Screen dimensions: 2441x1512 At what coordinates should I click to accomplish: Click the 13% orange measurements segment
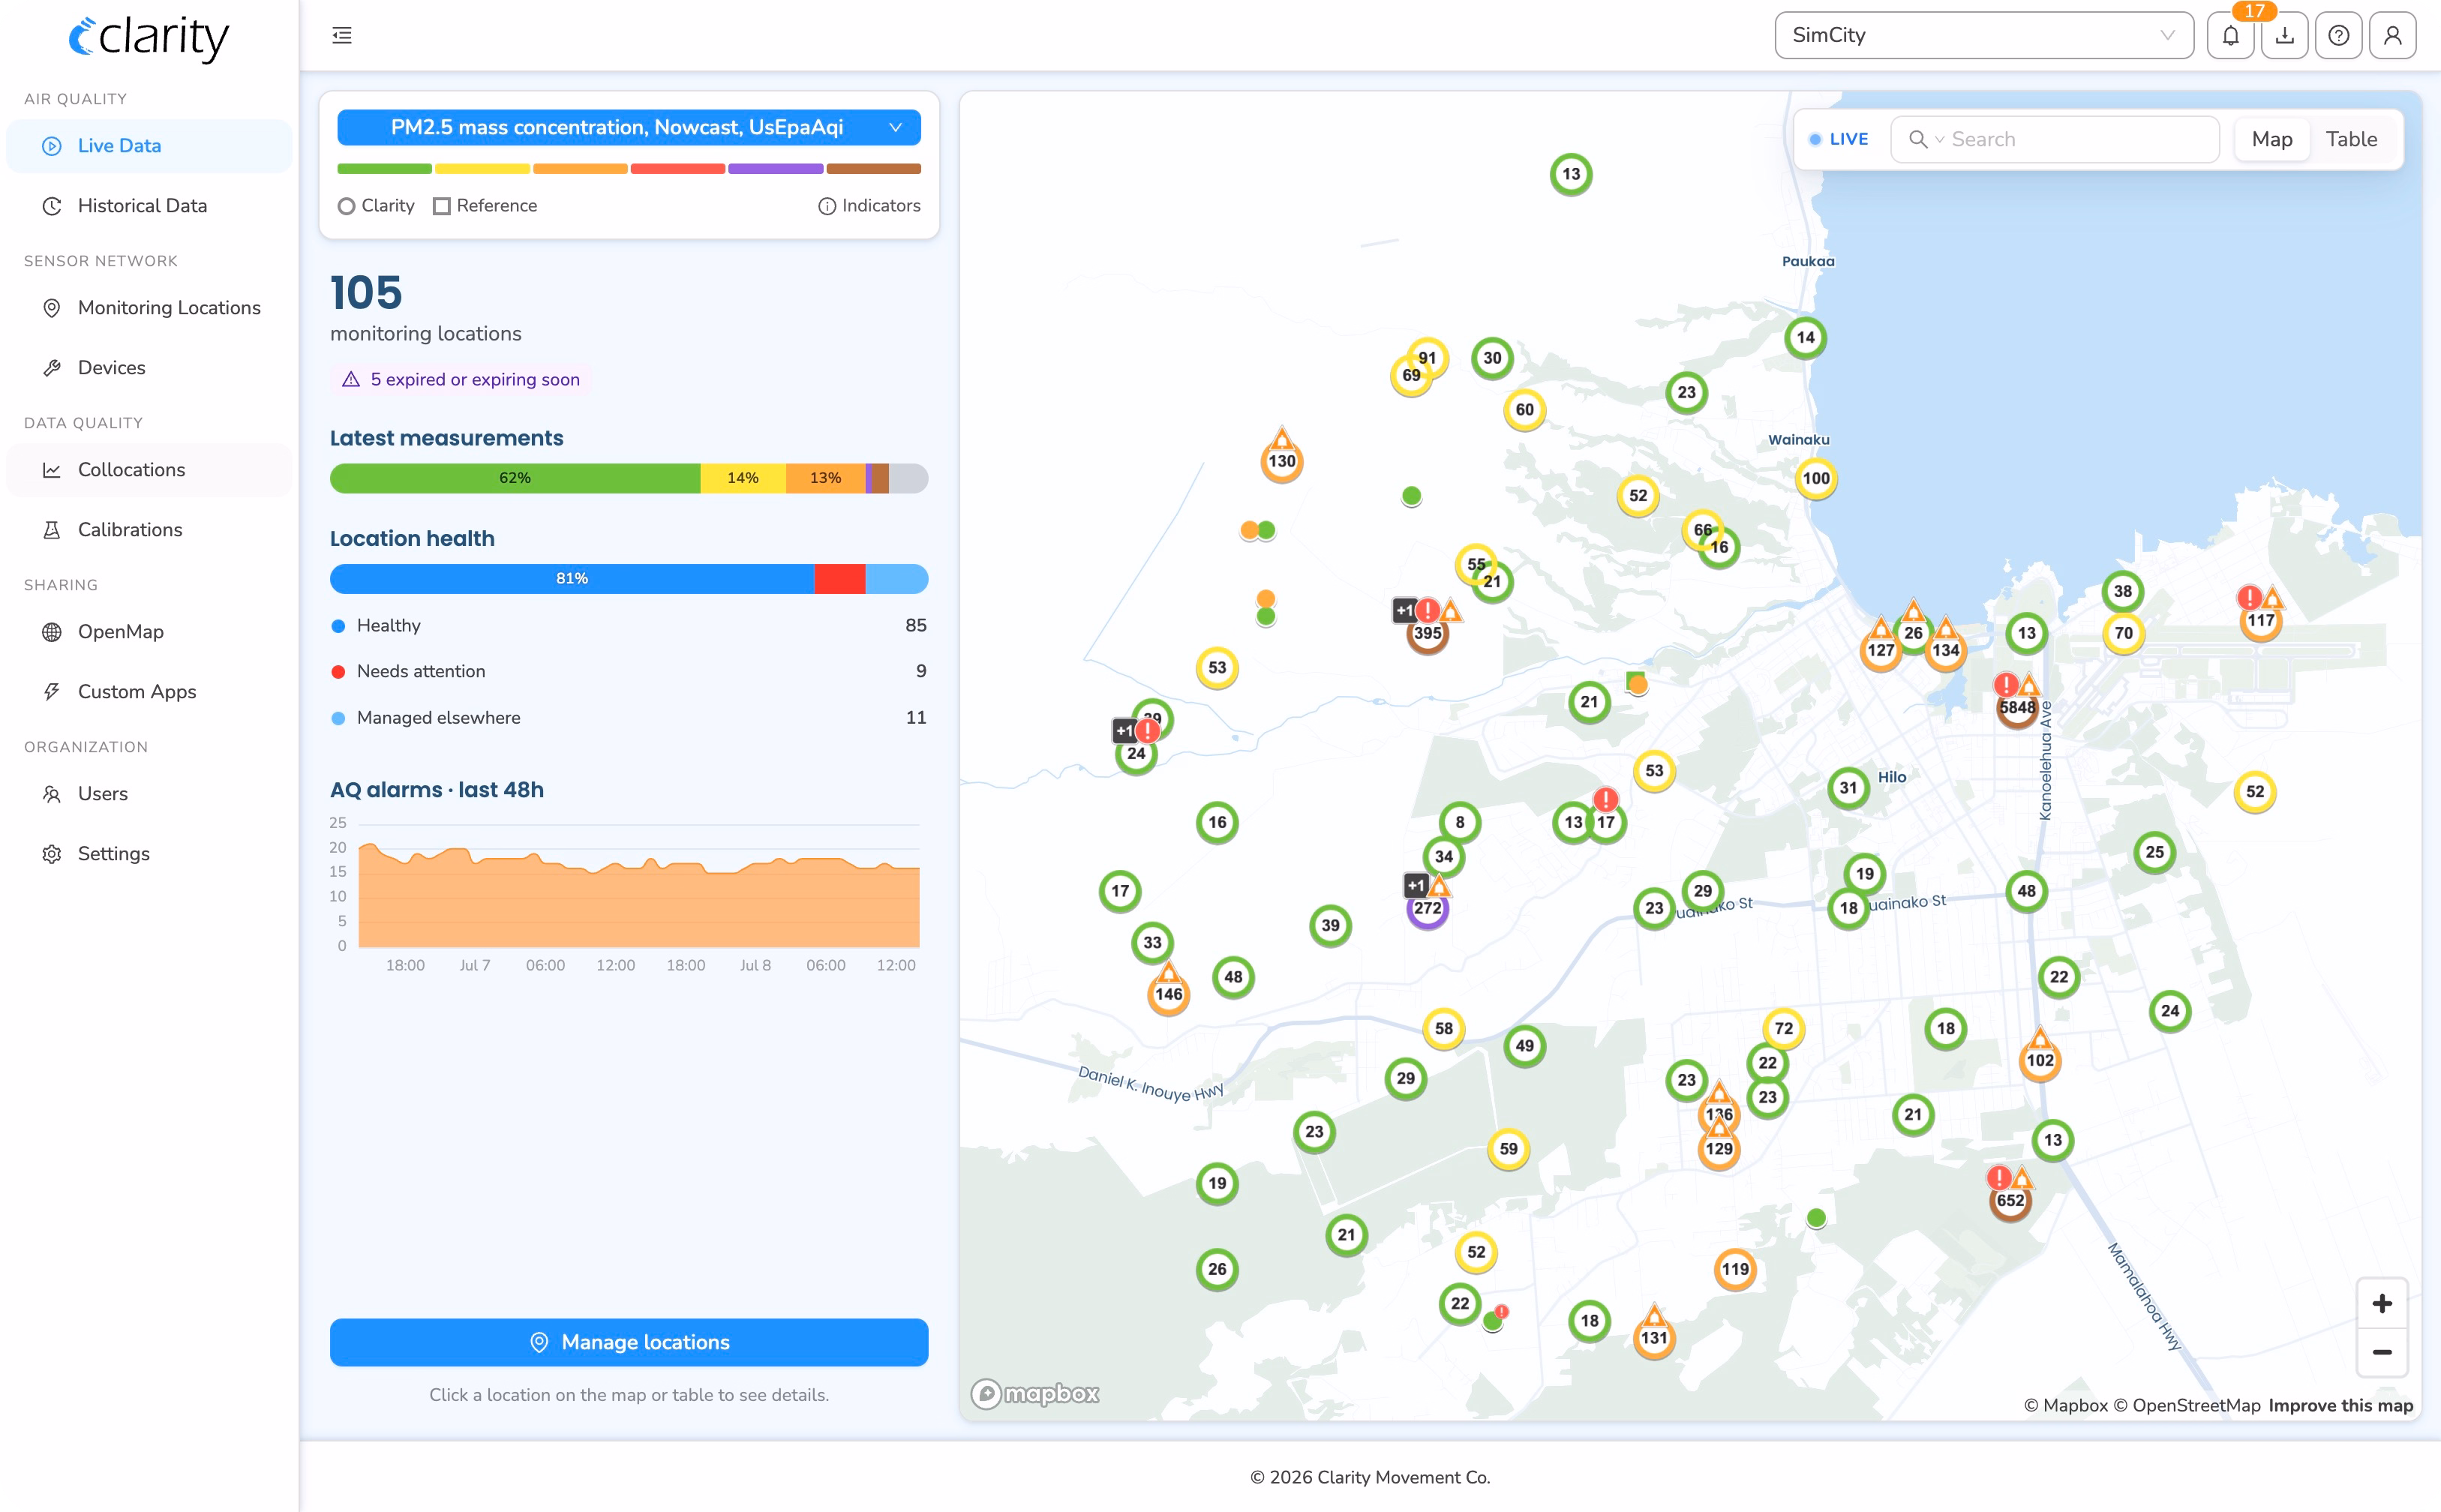pos(826,479)
